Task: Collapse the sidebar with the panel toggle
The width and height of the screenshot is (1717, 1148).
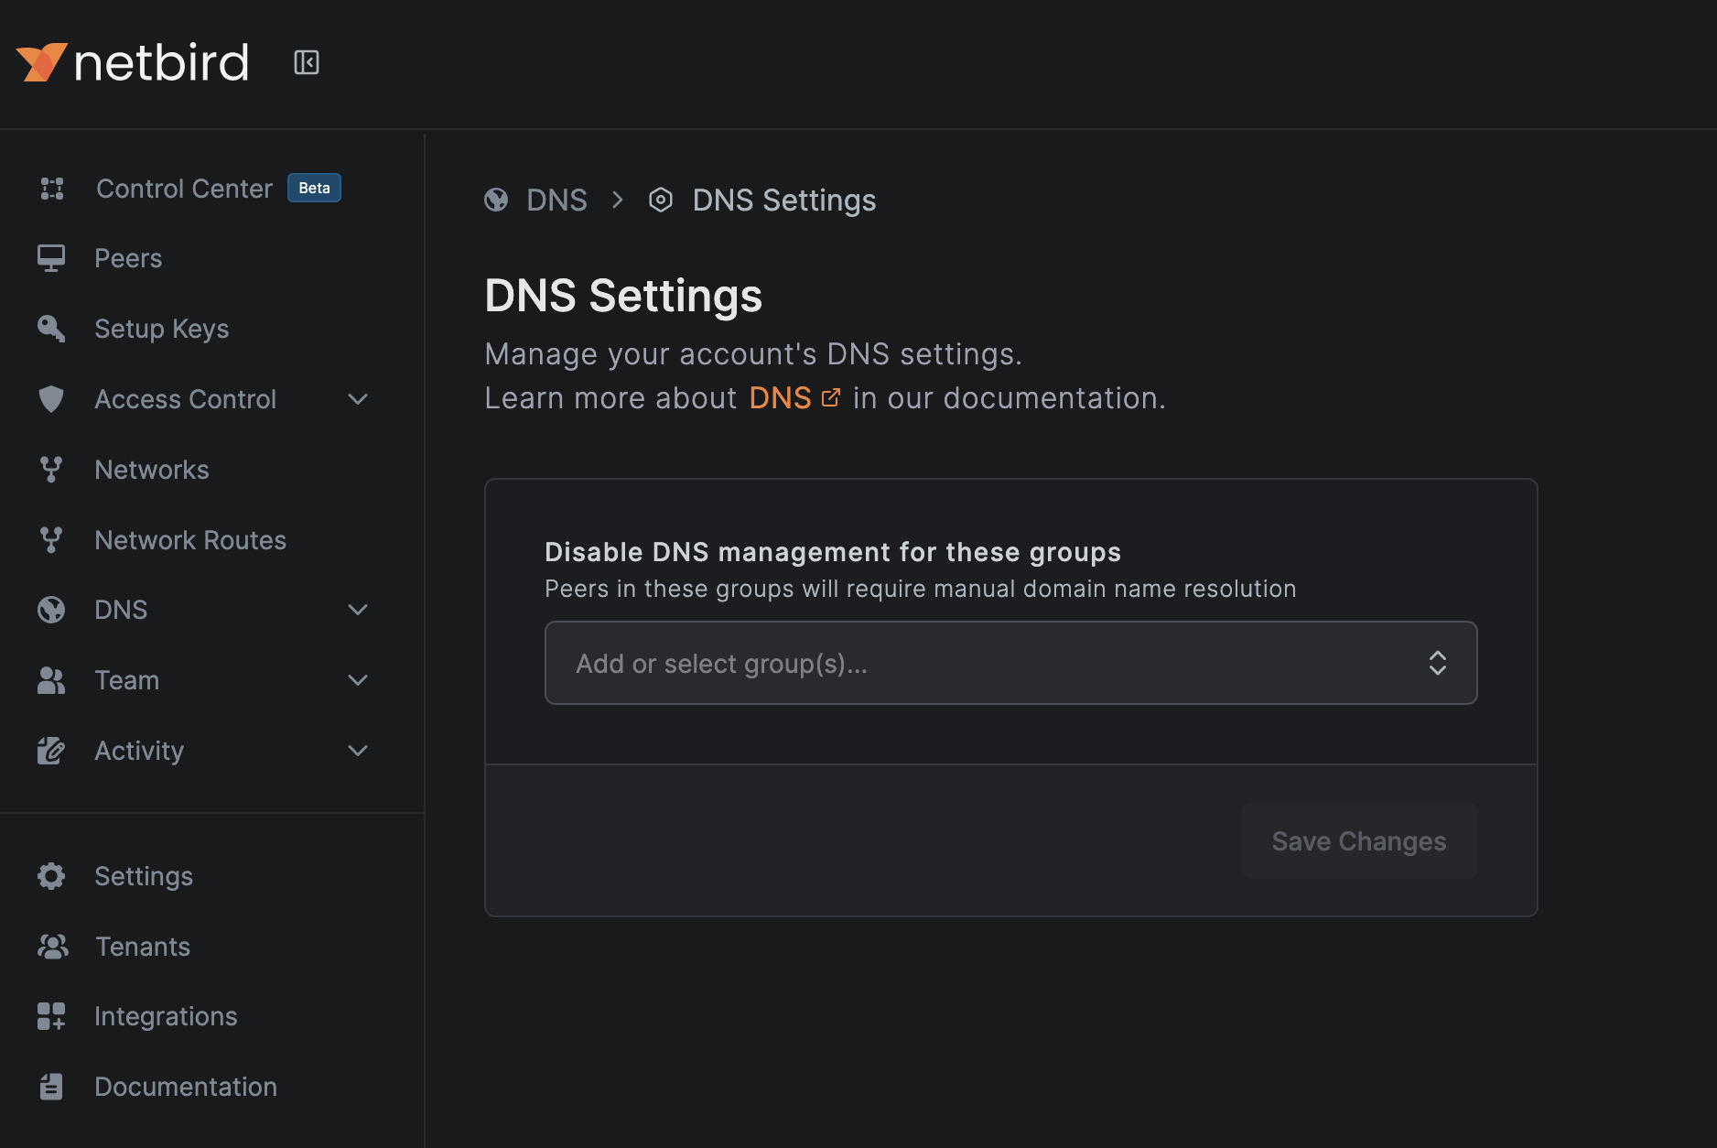Action: (306, 62)
